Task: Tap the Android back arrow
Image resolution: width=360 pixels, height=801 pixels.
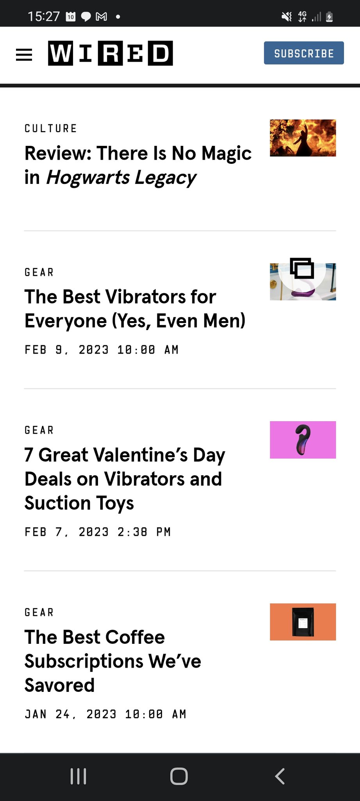Action: pos(280,776)
